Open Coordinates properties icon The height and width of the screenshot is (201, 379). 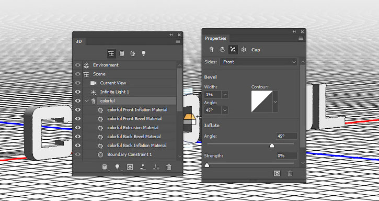point(244,50)
